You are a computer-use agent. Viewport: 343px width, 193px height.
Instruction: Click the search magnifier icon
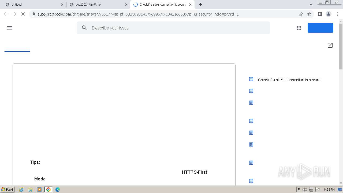click(x=84, y=28)
